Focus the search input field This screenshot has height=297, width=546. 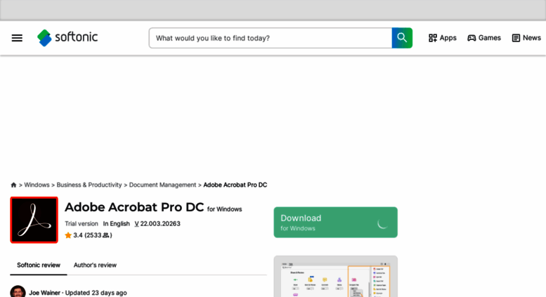click(x=271, y=38)
